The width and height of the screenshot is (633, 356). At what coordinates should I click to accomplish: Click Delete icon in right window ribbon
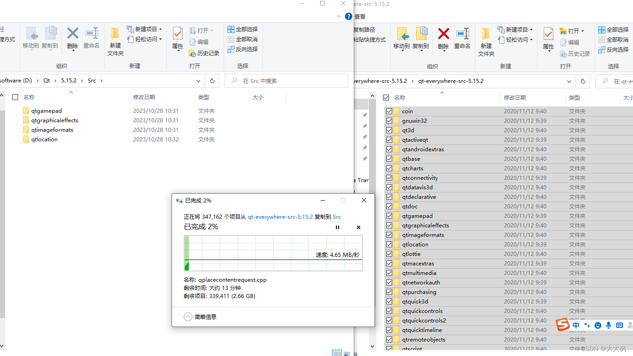pos(443,34)
